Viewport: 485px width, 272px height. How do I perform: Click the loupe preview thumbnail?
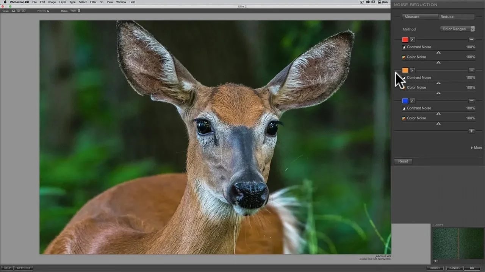[458, 243]
